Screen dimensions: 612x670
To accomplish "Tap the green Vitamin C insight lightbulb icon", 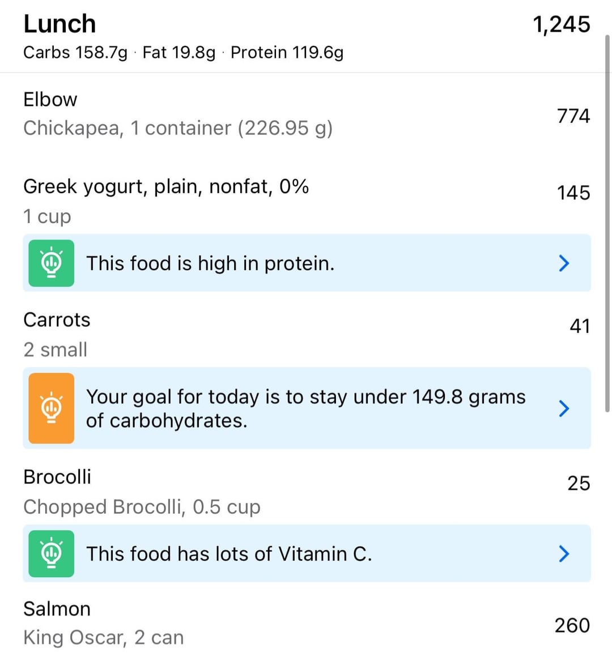I will (52, 553).
